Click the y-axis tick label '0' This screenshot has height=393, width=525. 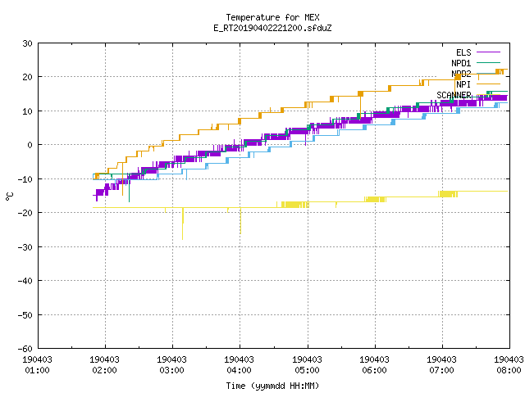coord(30,145)
